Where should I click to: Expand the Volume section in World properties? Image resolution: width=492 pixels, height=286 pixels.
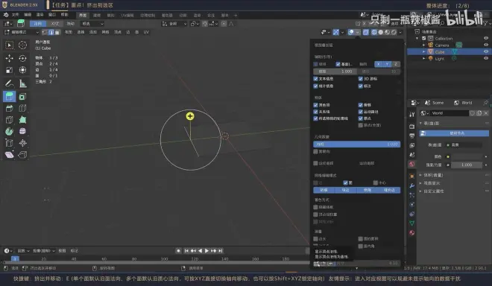click(434, 175)
